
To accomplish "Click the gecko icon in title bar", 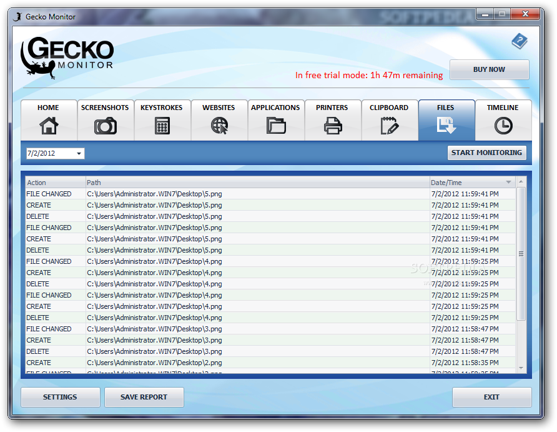I will pyautogui.click(x=17, y=17).
